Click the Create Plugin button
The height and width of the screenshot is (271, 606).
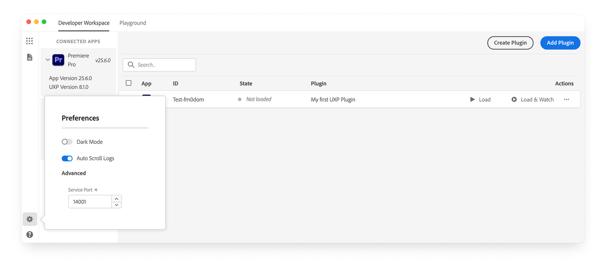pyautogui.click(x=510, y=43)
